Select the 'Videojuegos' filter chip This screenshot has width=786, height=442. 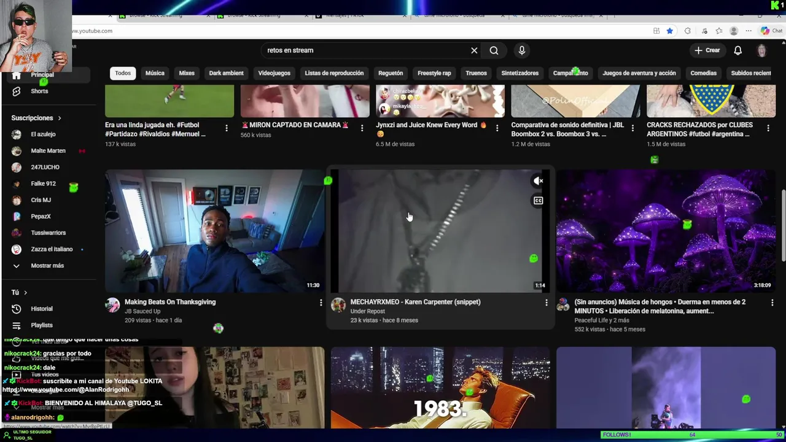point(274,73)
